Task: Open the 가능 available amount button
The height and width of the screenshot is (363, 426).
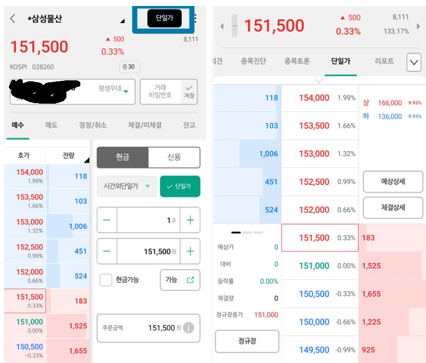Action: point(180,280)
